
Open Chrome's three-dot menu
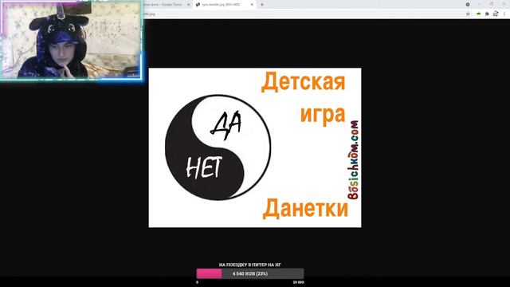pos(504,14)
